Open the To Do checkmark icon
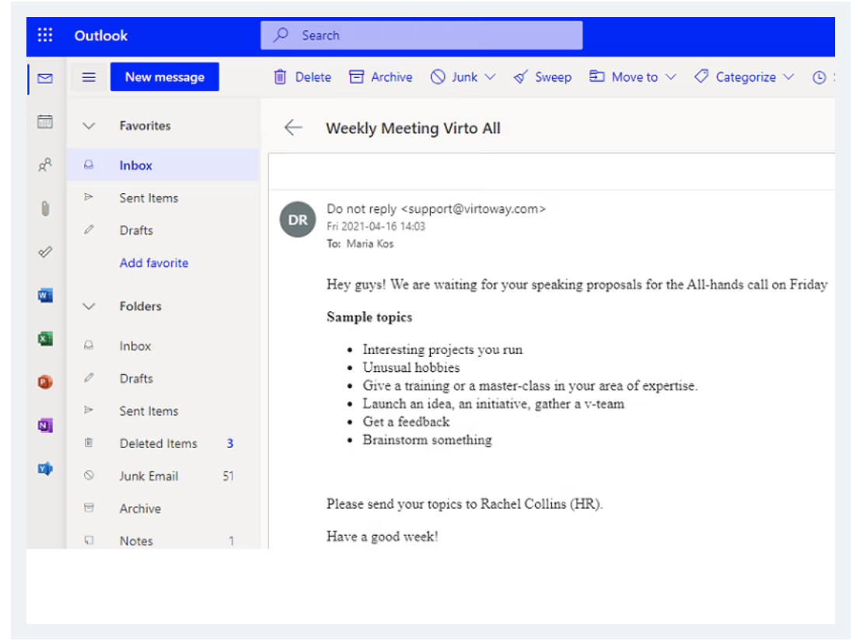Screen dimensions: 860x641 45,252
